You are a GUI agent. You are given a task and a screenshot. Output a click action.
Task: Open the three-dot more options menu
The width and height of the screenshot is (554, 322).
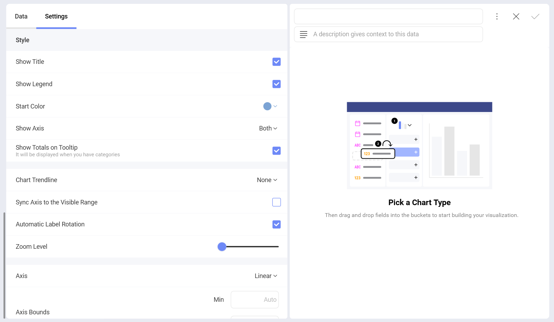[x=497, y=16]
